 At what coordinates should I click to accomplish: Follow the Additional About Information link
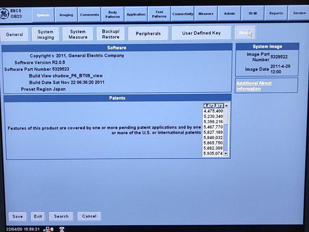tap(254, 86)
